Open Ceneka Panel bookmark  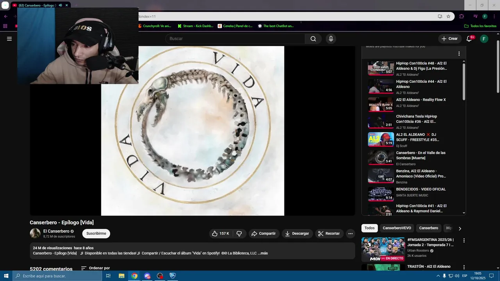point(235,26)
